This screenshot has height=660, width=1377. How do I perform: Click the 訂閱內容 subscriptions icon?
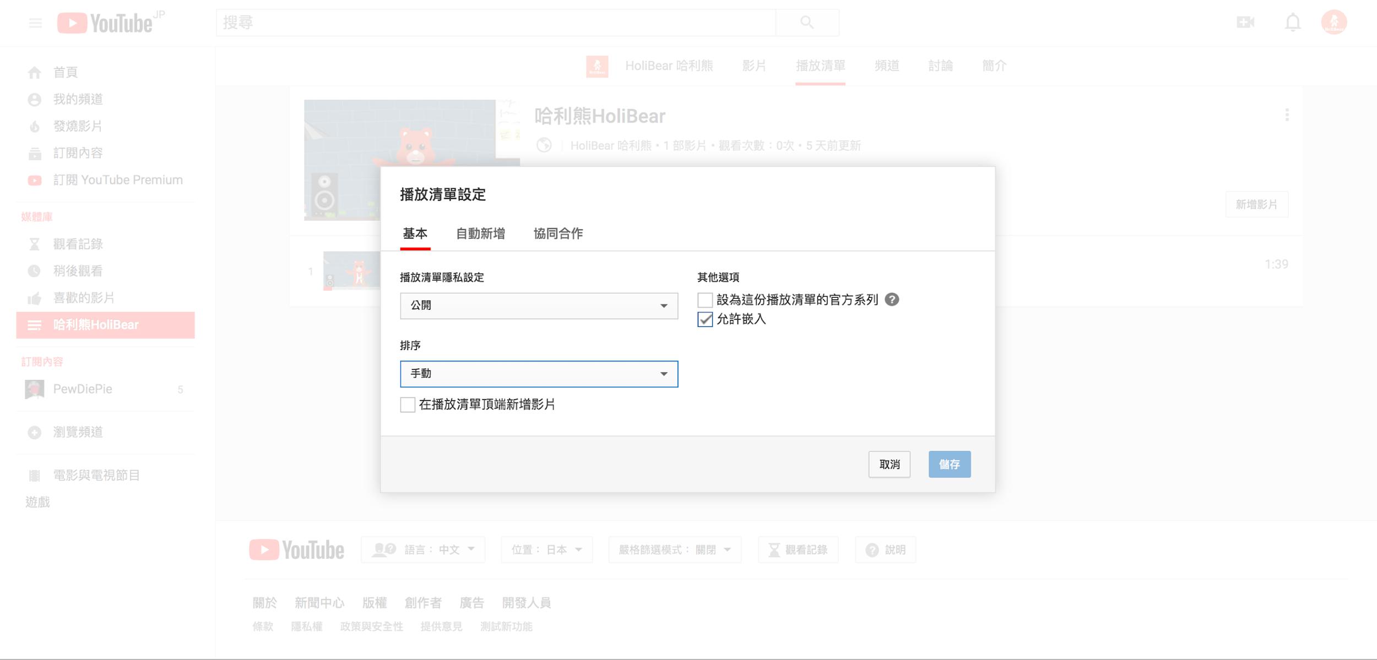pos(34,153)
